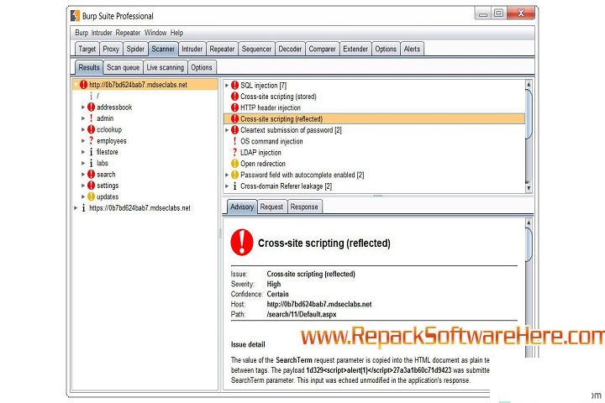Viewport: 605px width, 403px height.
Task: Click the info icon beside Cross-domain Referer leakage
Action: (x=234, y=186)
